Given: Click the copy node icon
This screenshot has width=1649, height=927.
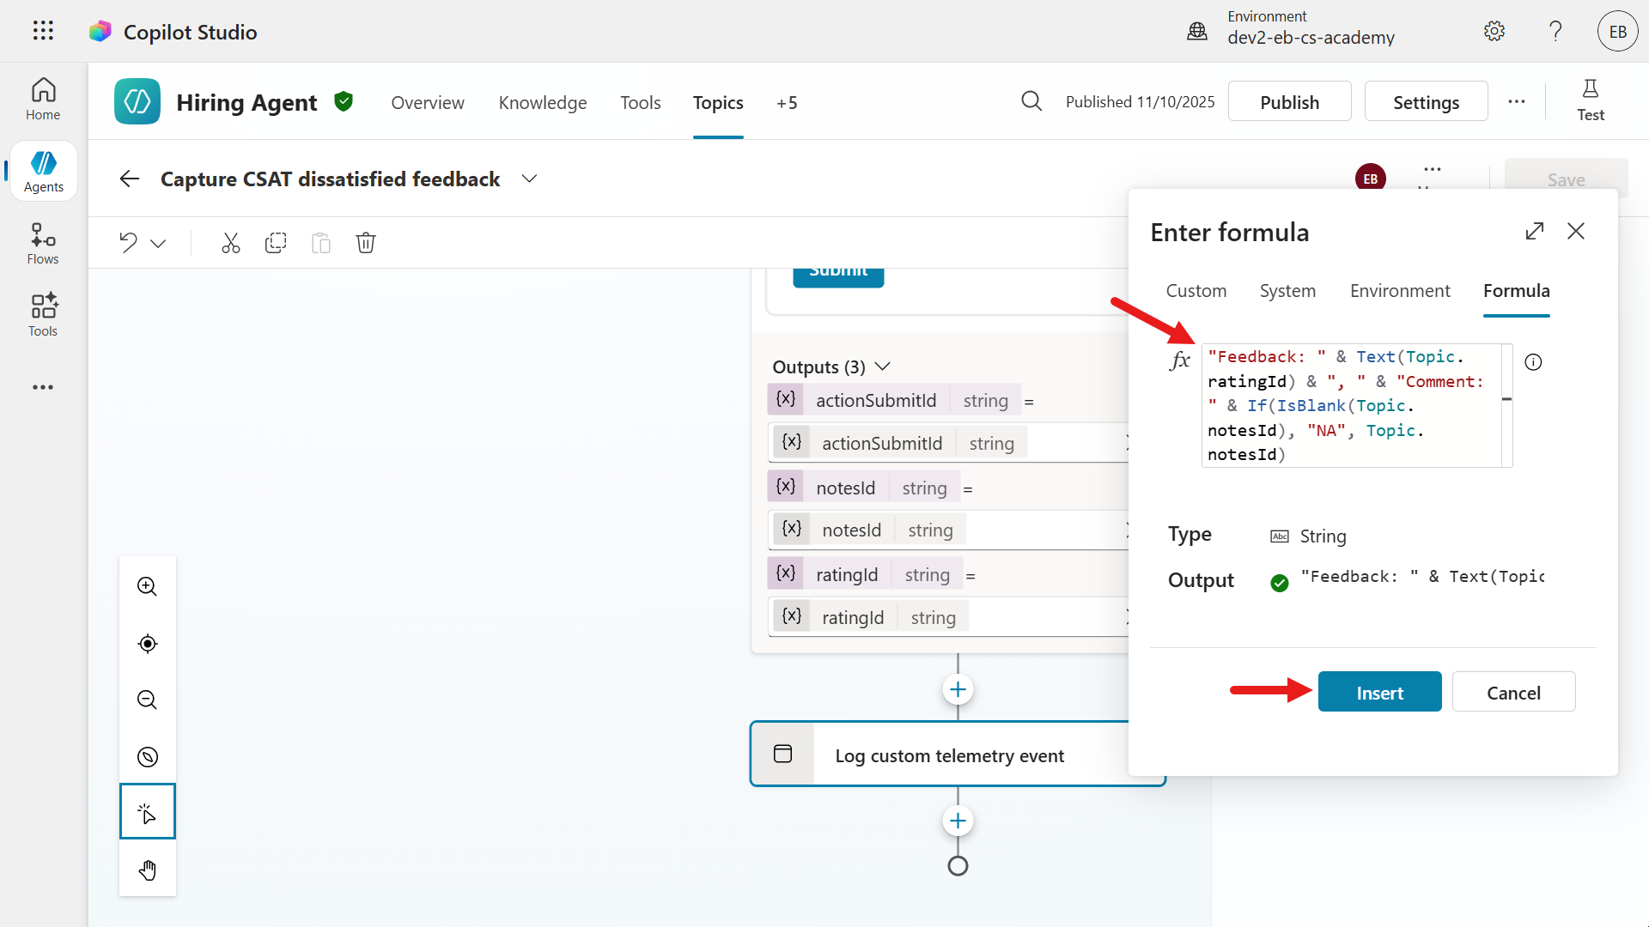Looking at the screenshot, I should 276,243.
